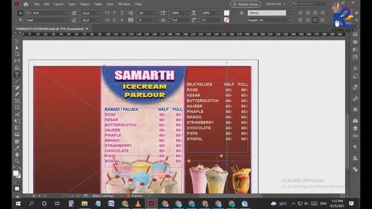Select the Pen tool

[x=17, y=88]
